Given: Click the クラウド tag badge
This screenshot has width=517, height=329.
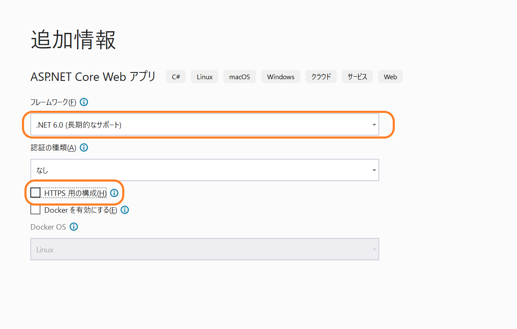Looking at the screenshot, I should point(321,77).
